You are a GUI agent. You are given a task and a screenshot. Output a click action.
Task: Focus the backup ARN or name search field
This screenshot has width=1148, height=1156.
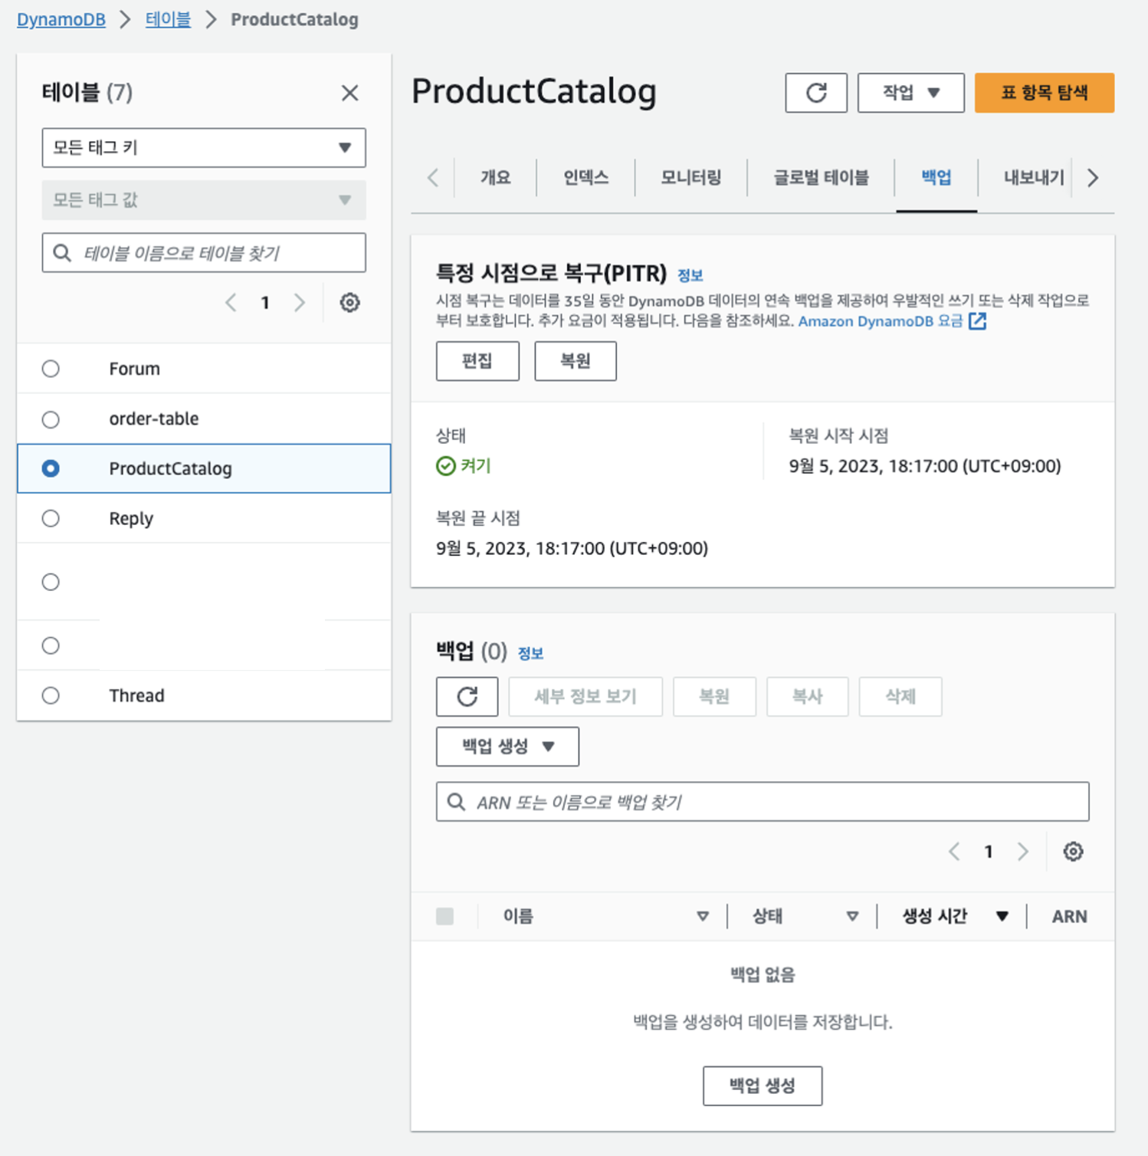tap(762, 802)
